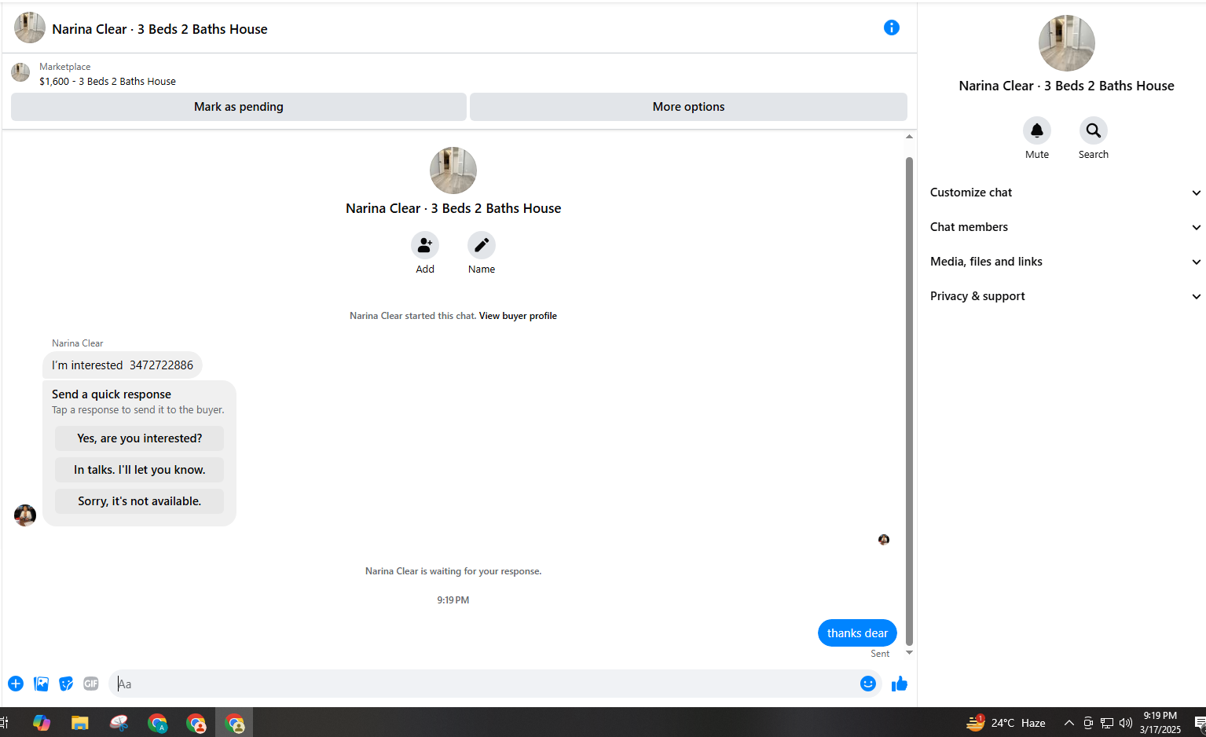Click the "Narina Clear is waiting for your response" notice
The width and height of the screenshot is (1206, 737).
453,571
